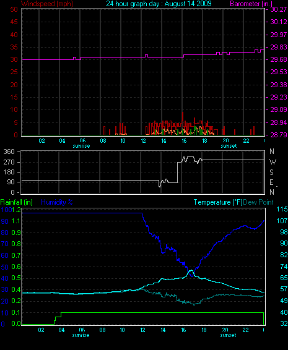
Task: Click wind direction degree label 270
Action: point(9,162)
